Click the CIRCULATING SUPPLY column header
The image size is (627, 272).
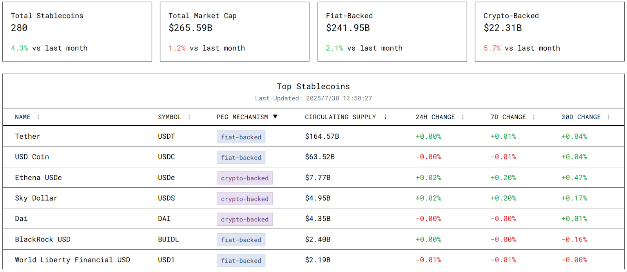click(340, 117)
